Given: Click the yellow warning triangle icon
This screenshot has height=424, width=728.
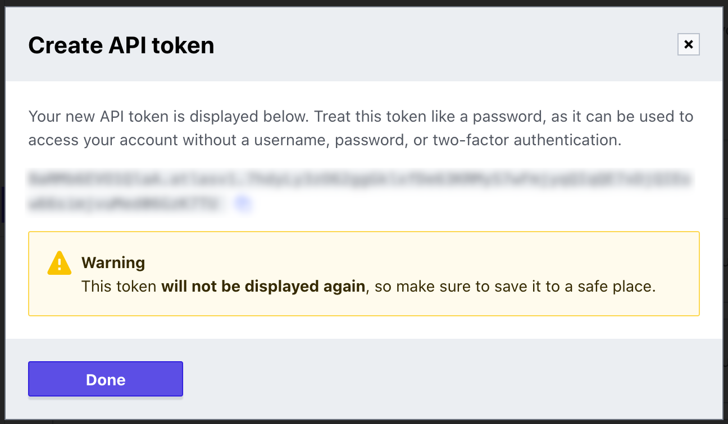Looking at the screenshot, I should pos(60,263).
